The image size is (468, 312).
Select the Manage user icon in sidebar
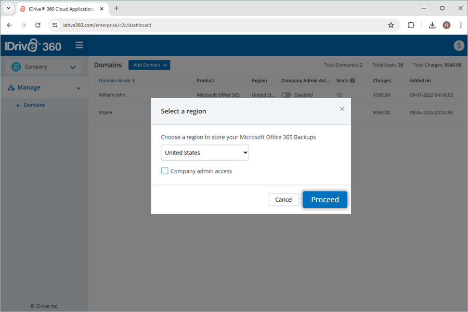11,87
